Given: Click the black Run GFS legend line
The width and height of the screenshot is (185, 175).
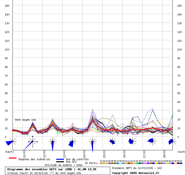Looking at the screenshot, I should [x=60, y=162].
